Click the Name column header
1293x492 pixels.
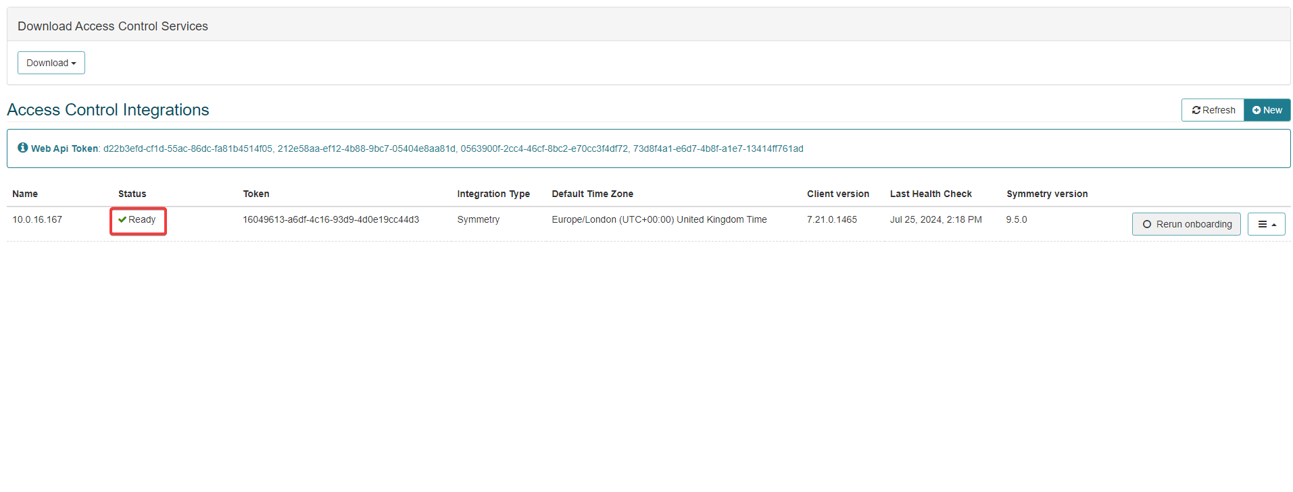tap(25, 194)
